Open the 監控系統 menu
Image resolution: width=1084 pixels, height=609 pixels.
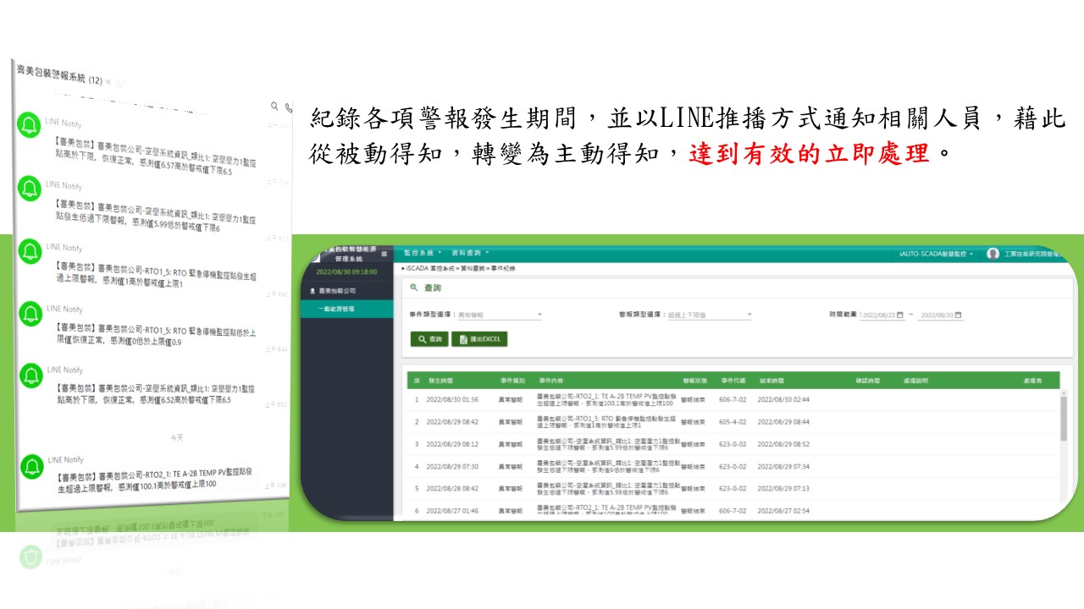click(x=423, y=253)
